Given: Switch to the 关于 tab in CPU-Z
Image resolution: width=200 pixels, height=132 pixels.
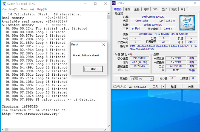Looking at the screenshot, I should point(183,9).
